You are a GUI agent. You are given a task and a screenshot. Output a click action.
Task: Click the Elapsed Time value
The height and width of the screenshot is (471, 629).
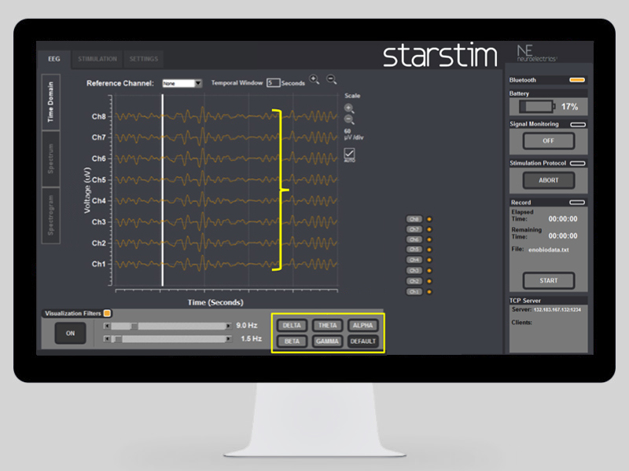(563, 219)
